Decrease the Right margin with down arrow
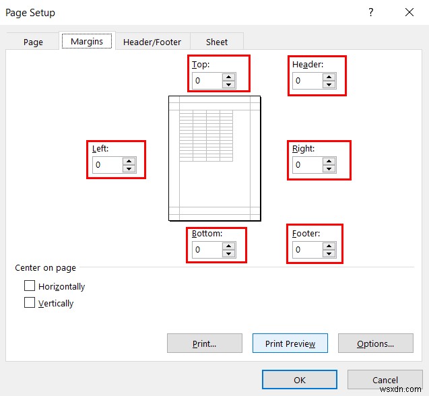The image size is (429, 396). [329, 168]
